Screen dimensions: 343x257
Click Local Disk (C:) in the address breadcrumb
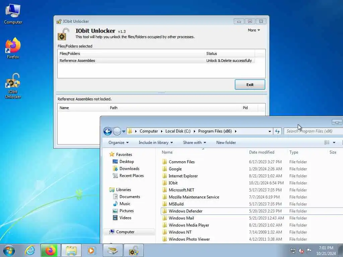coord(178,131)
